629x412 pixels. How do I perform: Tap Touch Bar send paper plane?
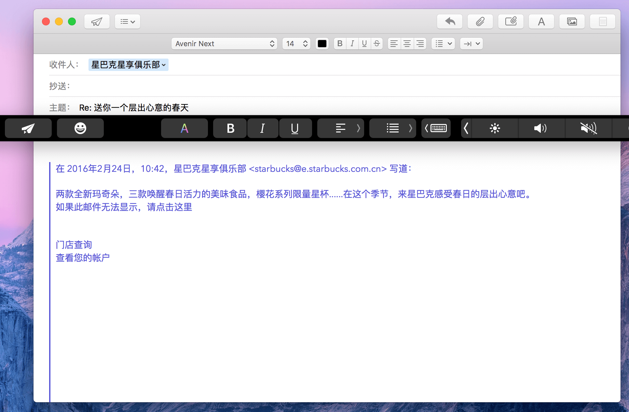(28, 128)
